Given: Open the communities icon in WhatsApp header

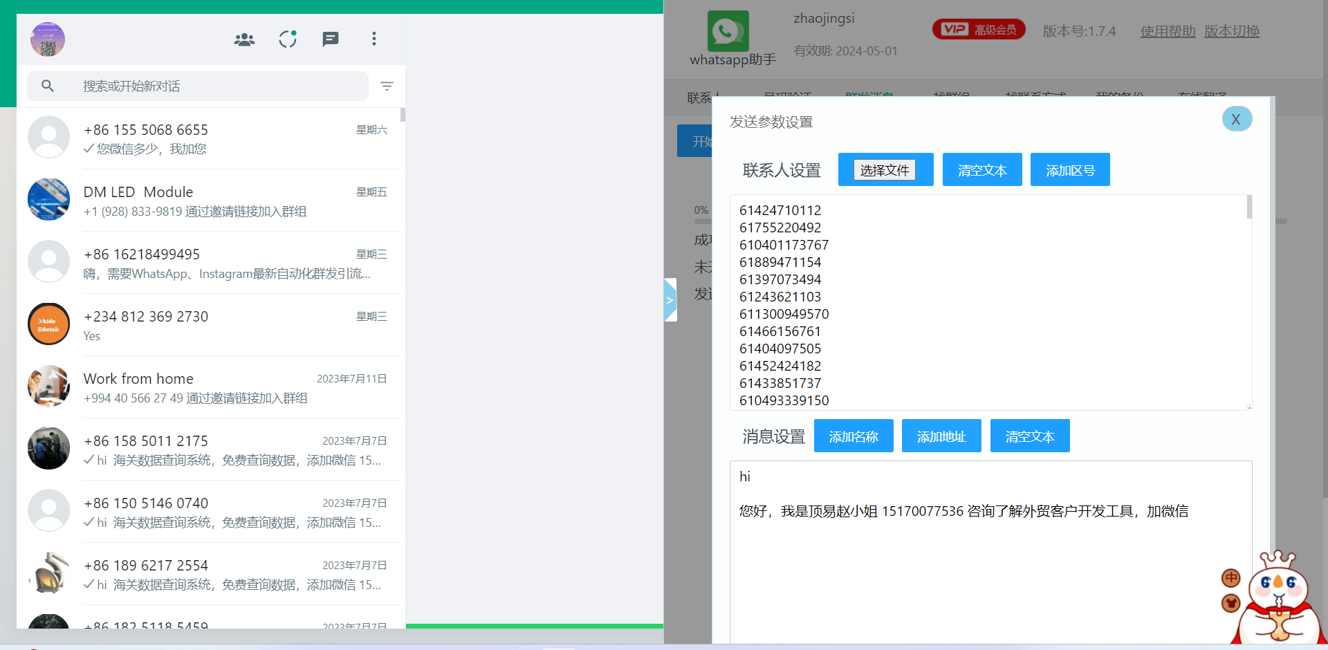Looking at the screenshot, I should pyautogui.click(x=244, y=39).
